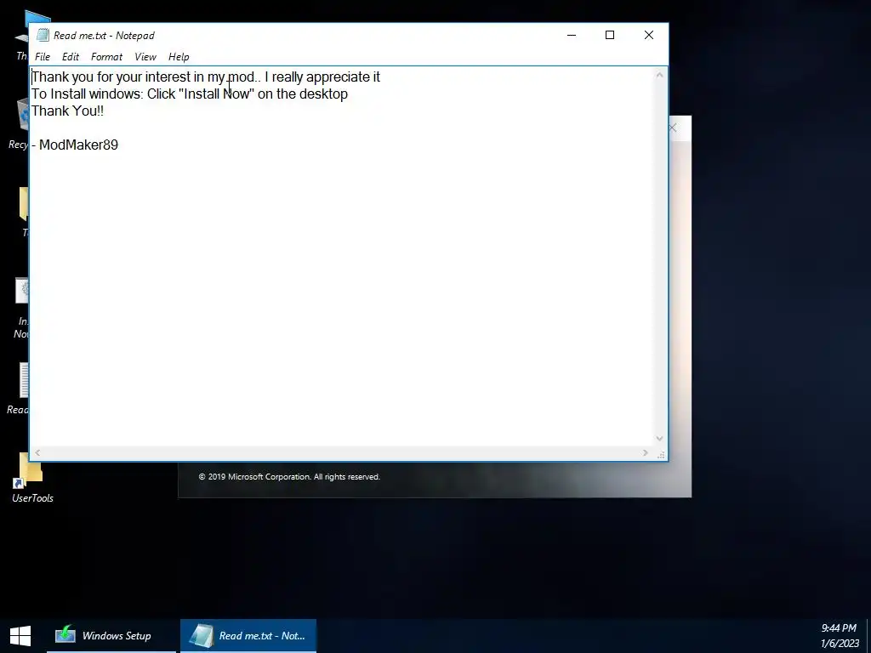Open the Windows Start menu
Viewport: 871px width, 653px height.
[20, 636]
